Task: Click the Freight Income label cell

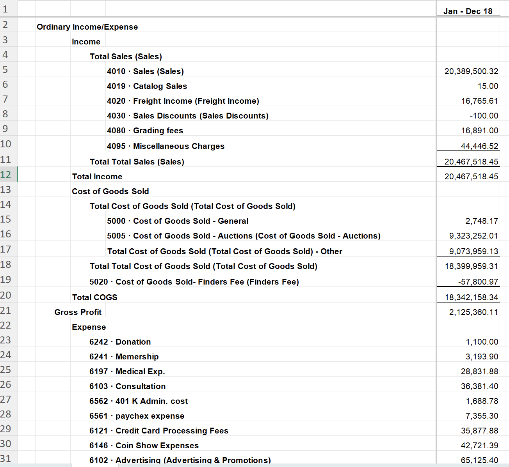Action: tap(183, 101)
